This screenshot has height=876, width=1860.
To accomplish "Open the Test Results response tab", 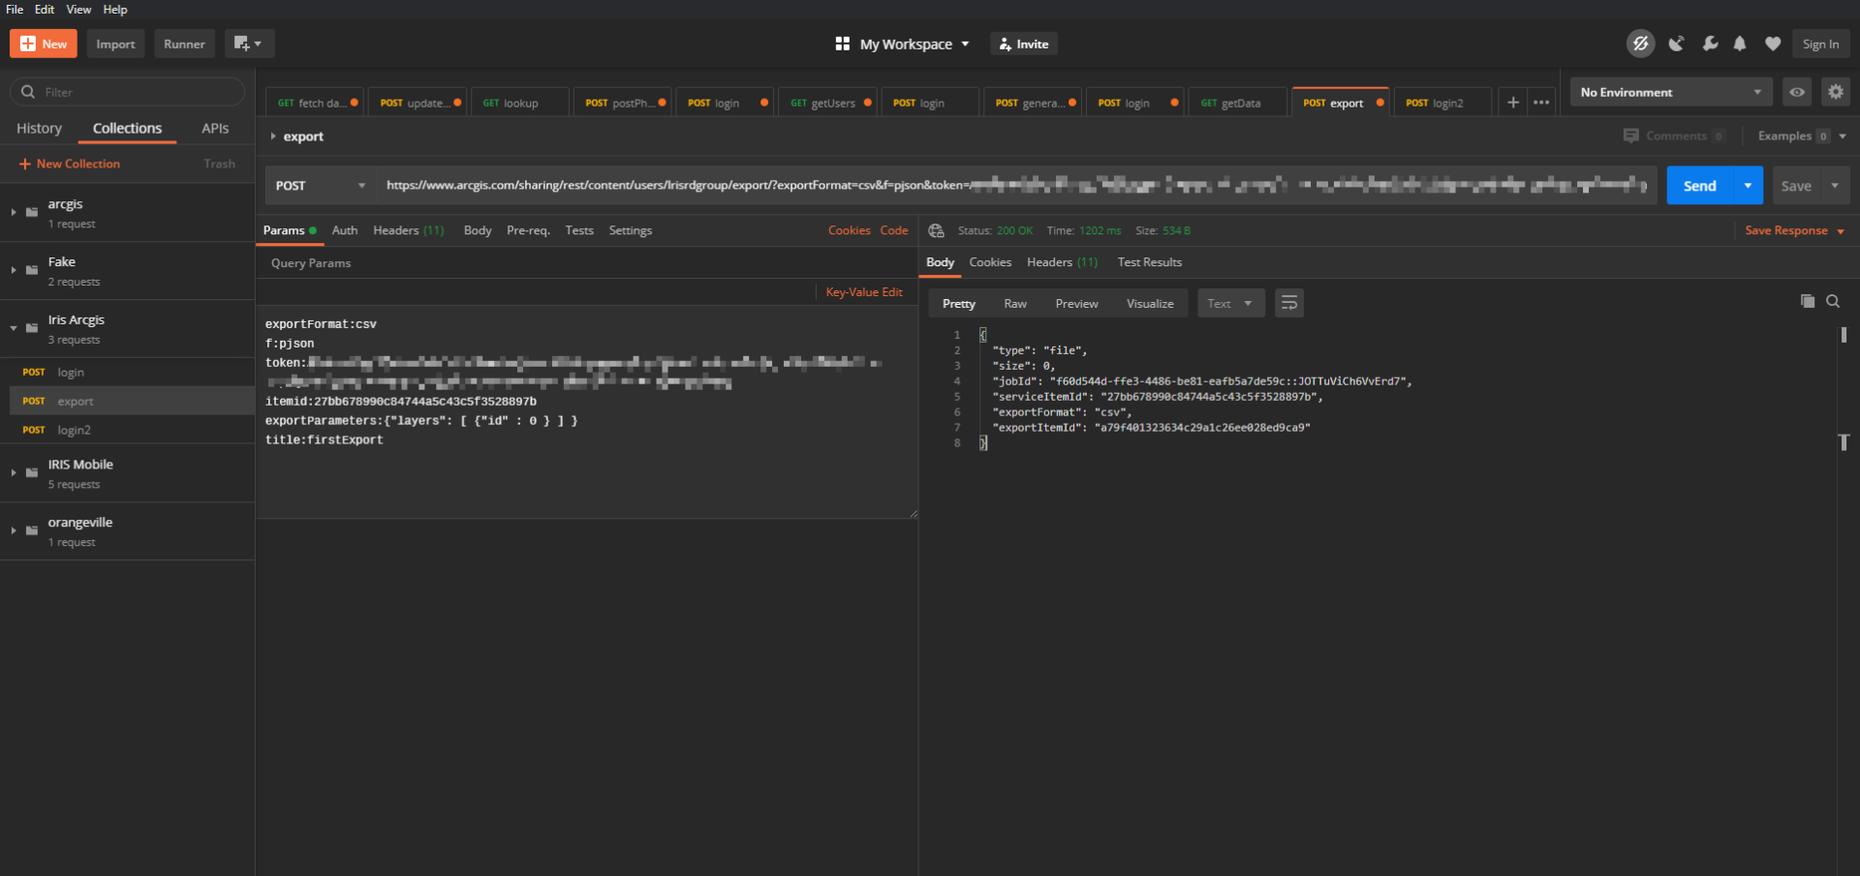I will click(x=1150, y=262).
